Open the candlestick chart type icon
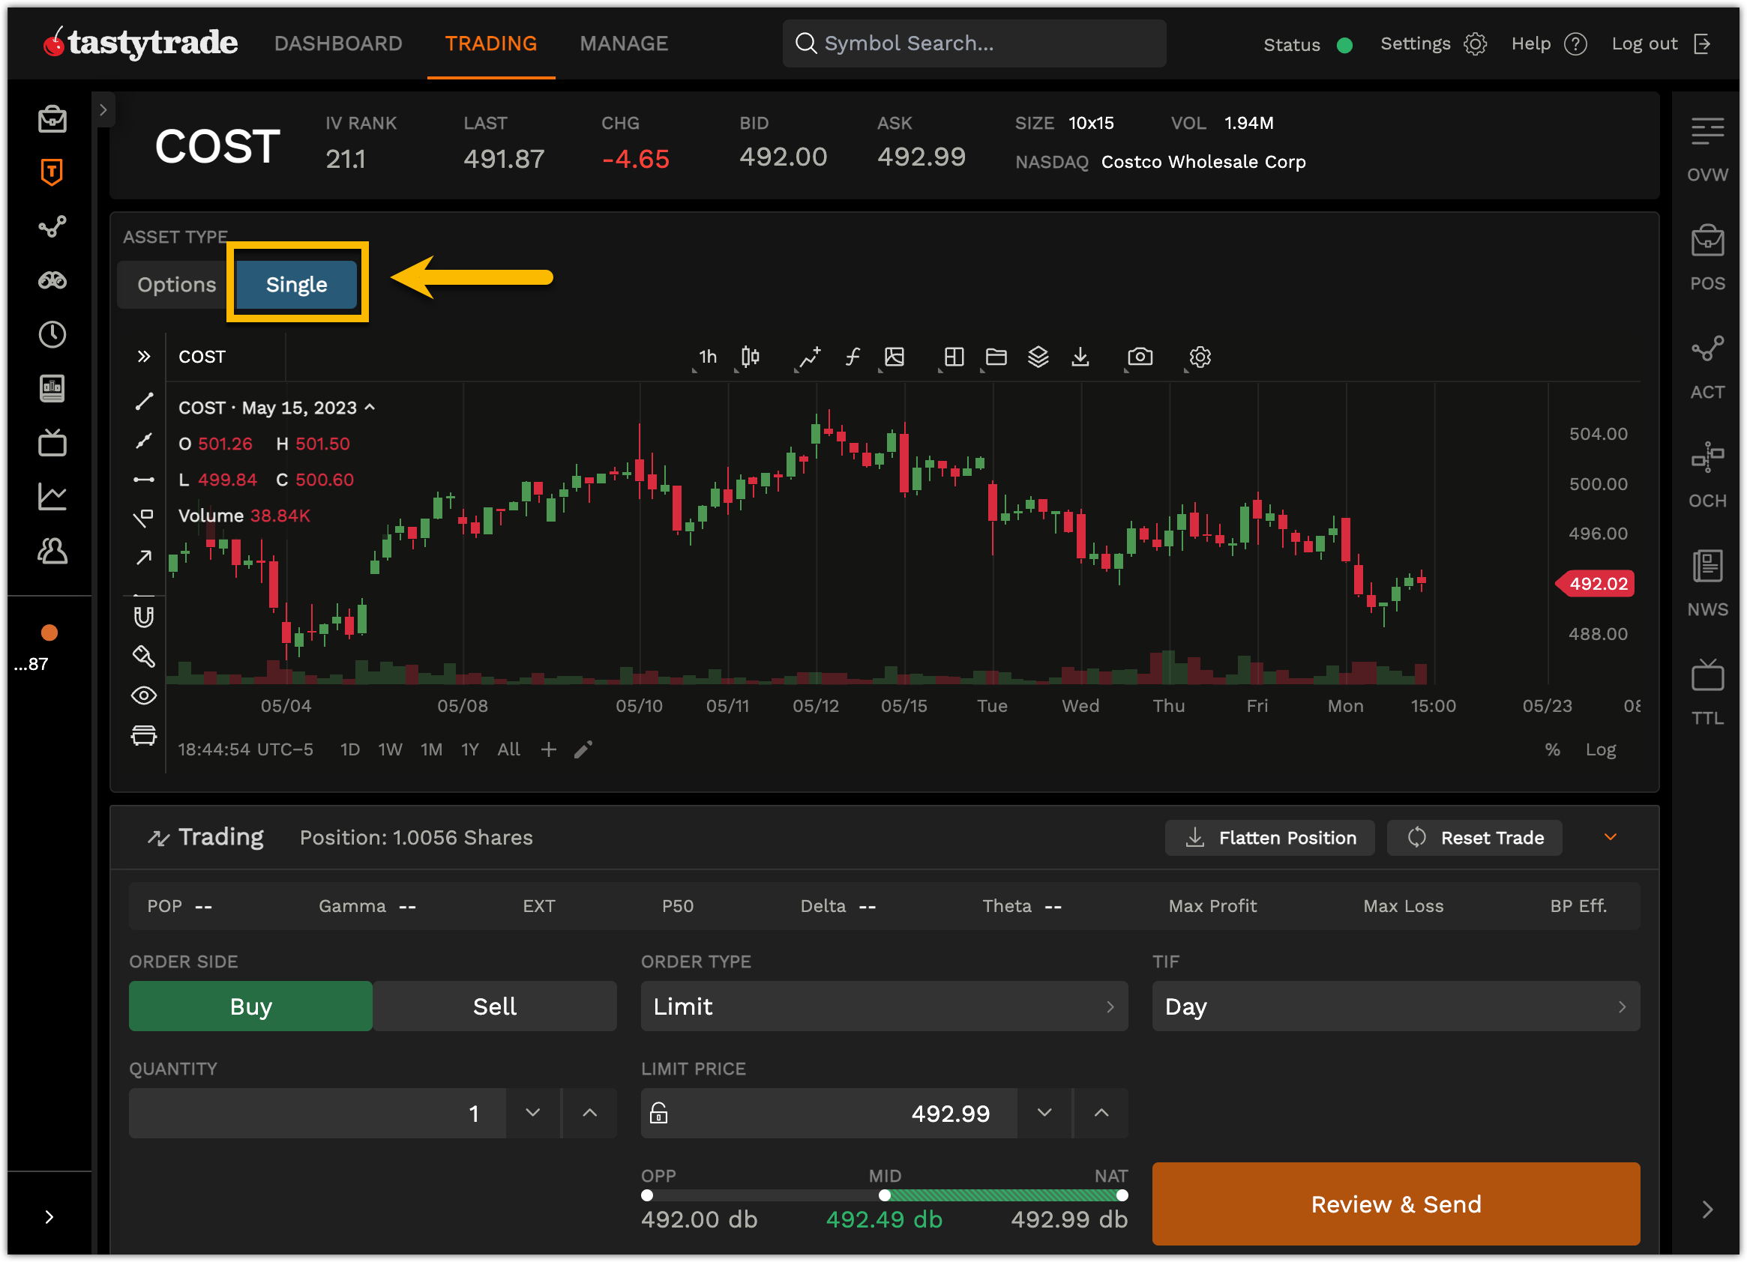1747x1262 pixels. pos(750,357)
